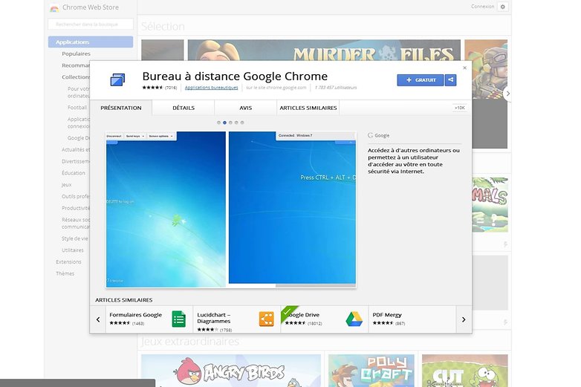Screen dimensions: 581x387
Task: Click the 1 783 457 utilisateurs text
Action: coord(336,88)
